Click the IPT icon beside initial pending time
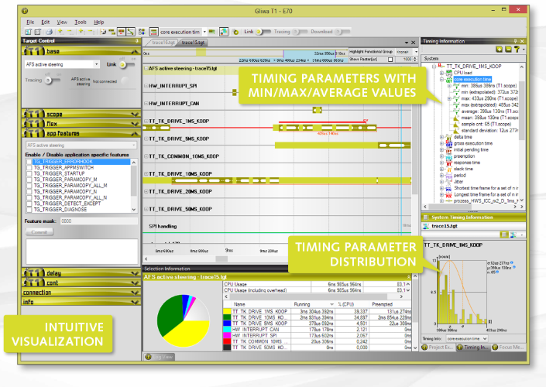This screenshot has width=546, height=387. (449, 150)
